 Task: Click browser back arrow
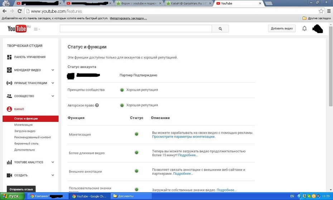[4, 11]
